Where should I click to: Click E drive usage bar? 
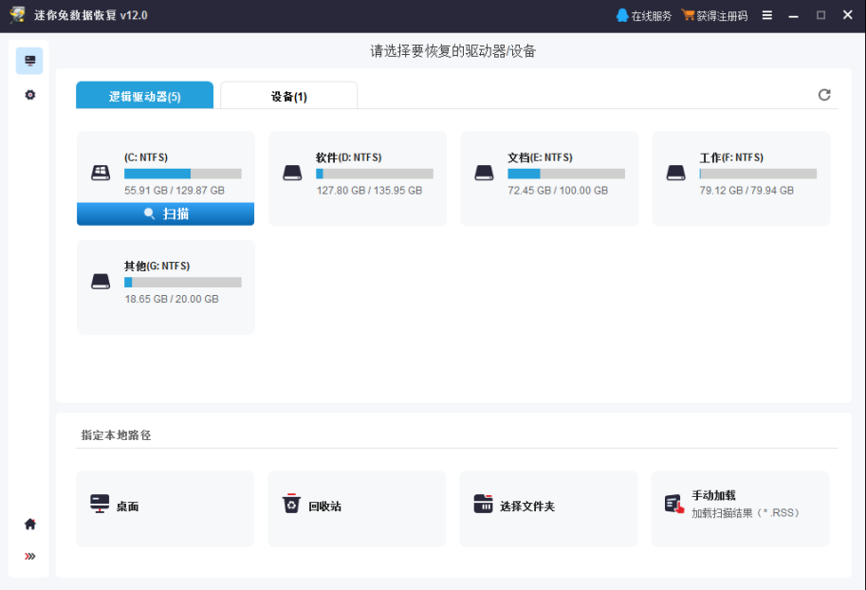566,174
